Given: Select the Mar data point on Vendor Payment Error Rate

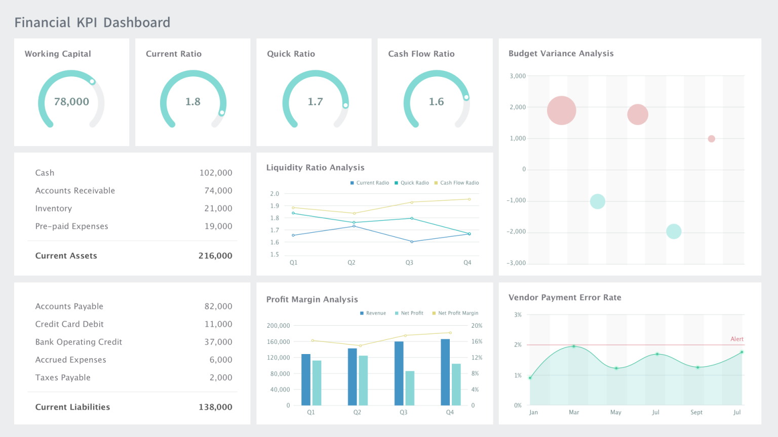Looking at the screenshot, I should [574, 346].
